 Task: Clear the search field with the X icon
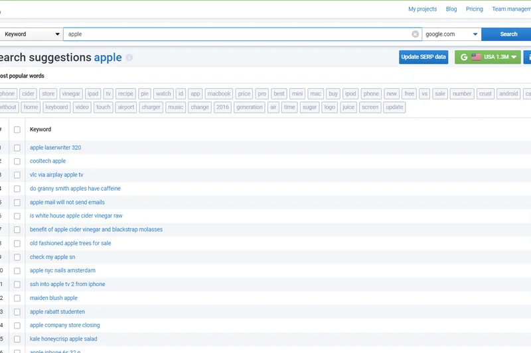coord(416,34)
